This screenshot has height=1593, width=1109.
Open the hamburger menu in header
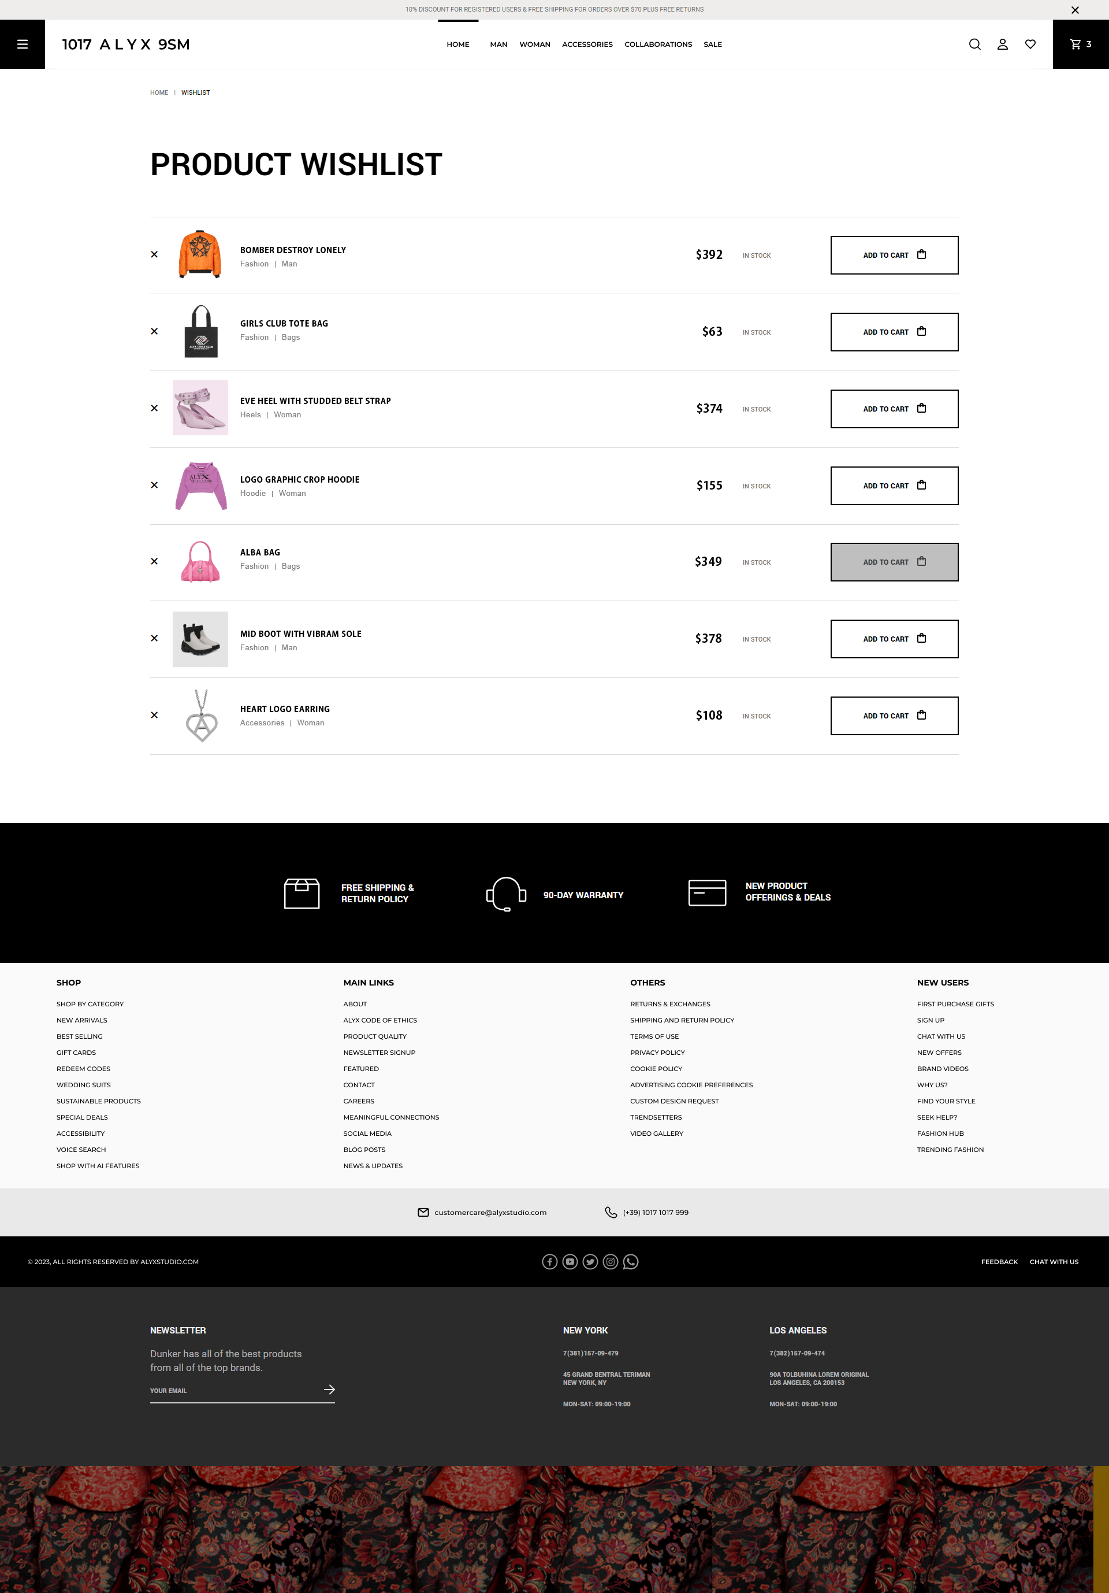pos(22,45)
